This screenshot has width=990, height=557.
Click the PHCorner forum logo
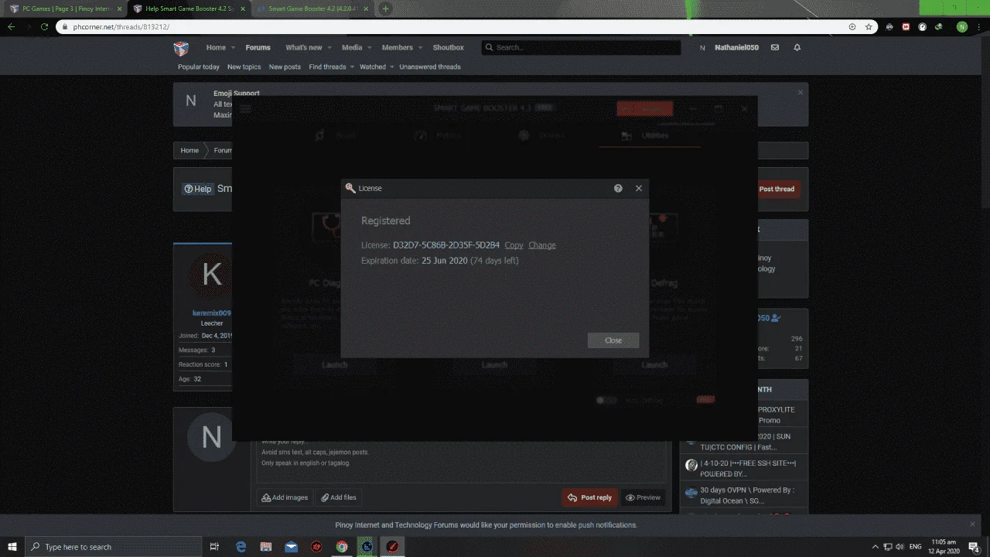click(x=181, y=49)
